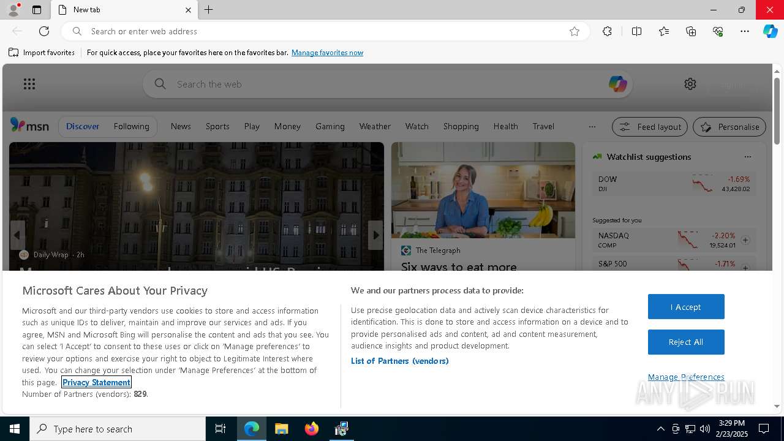784x441 pixels.
Task: Open the Health section
Action: click(x=506, y=126)
